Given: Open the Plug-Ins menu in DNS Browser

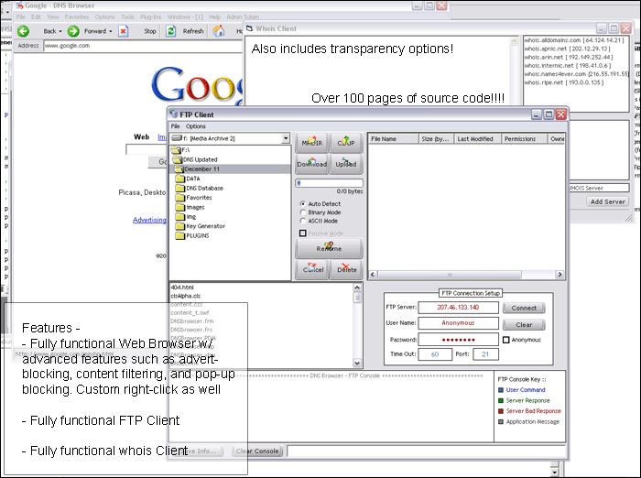Looking at the screenshot, I should coord(151,16).
